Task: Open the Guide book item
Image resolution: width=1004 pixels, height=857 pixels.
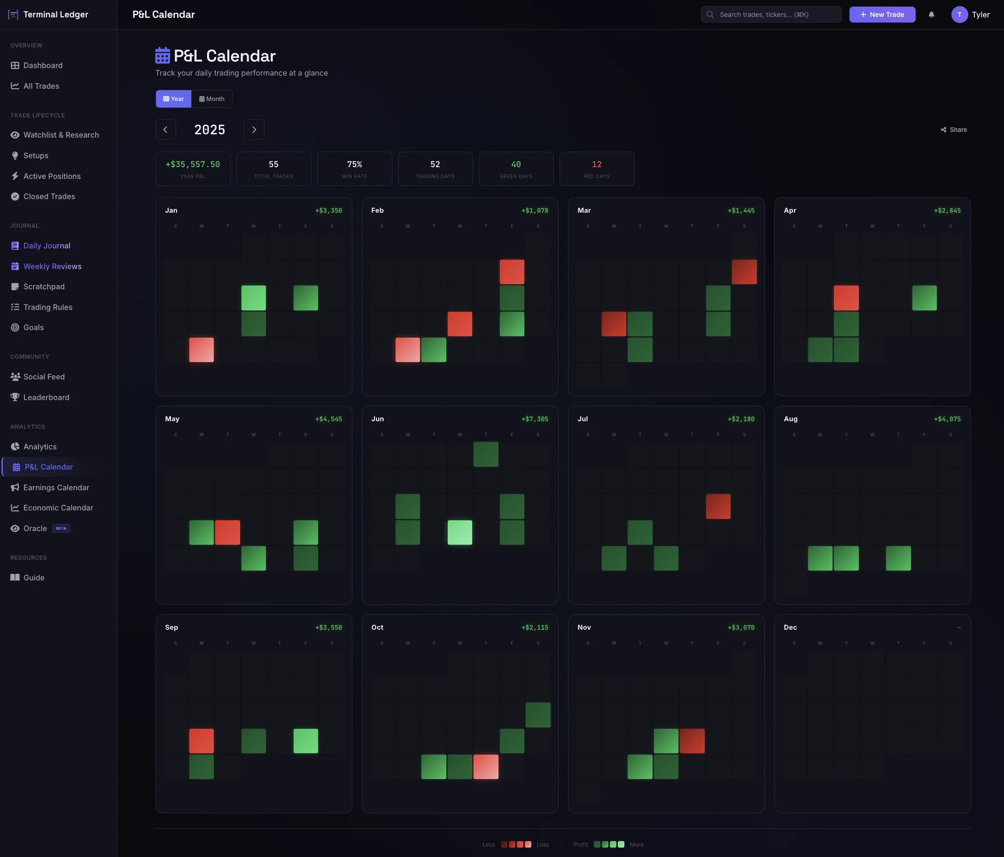Action: pyautogui.click(x=33, y=578)
